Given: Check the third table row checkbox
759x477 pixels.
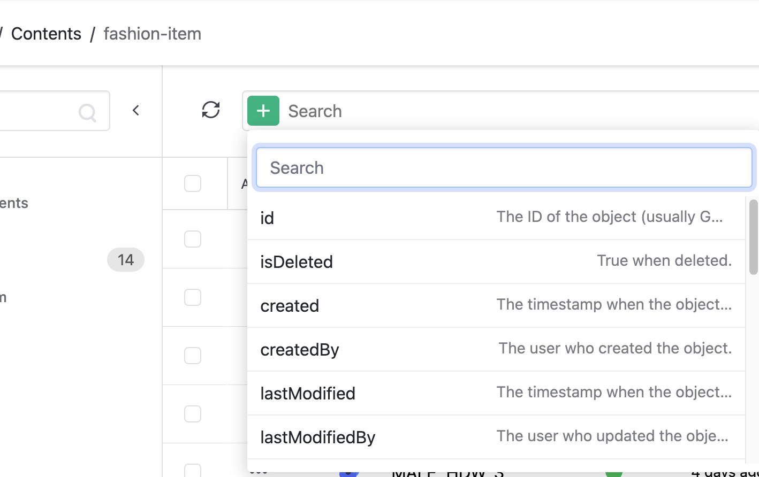Looking at the screenshot, I should (193, 356).
